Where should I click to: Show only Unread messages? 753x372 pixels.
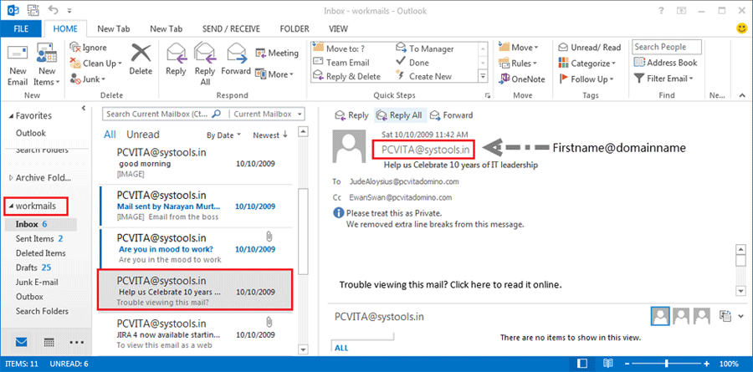142,135
